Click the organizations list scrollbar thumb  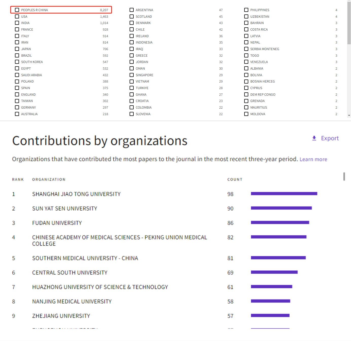(344, 176)
